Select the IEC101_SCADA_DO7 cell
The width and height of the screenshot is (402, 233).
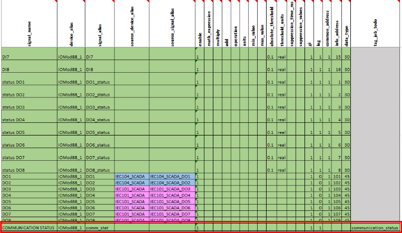pos(172,214)
